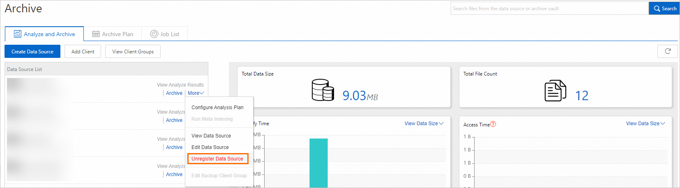This screenshot has width=680, height=188.
Task: Click the documents icon in Total File Count
Action: point(555,91)
